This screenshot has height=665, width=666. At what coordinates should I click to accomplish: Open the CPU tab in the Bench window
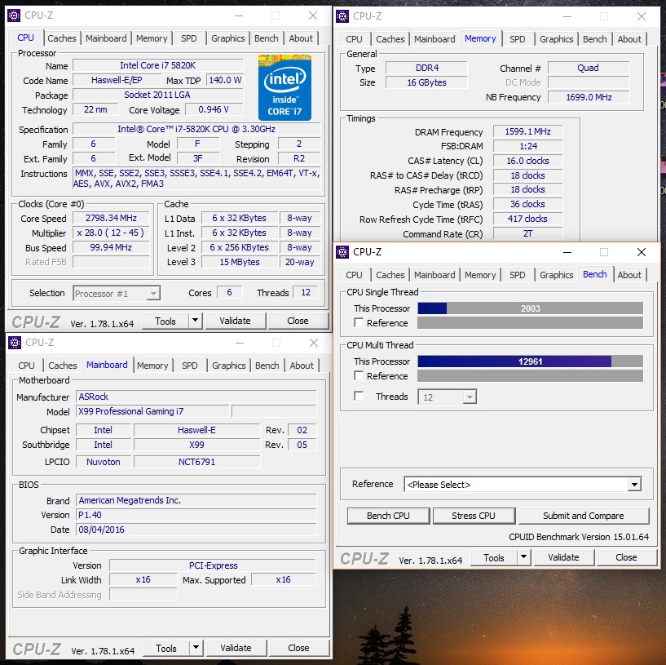(x=355, y=275)
